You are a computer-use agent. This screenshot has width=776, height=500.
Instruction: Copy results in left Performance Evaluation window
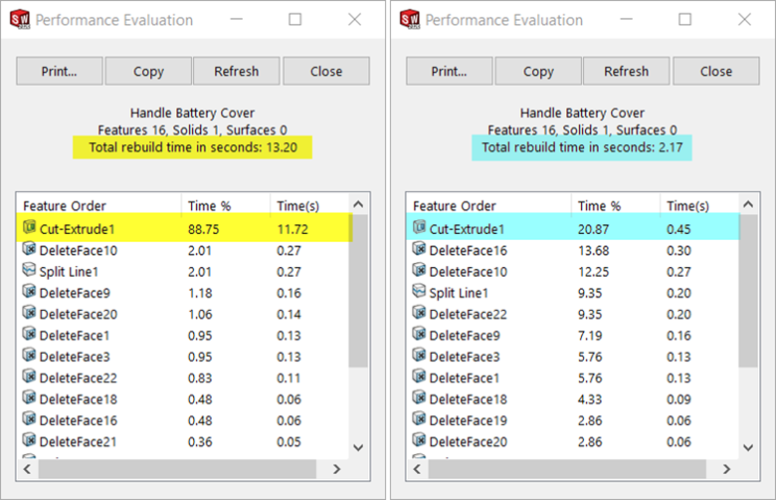(148, 71)
